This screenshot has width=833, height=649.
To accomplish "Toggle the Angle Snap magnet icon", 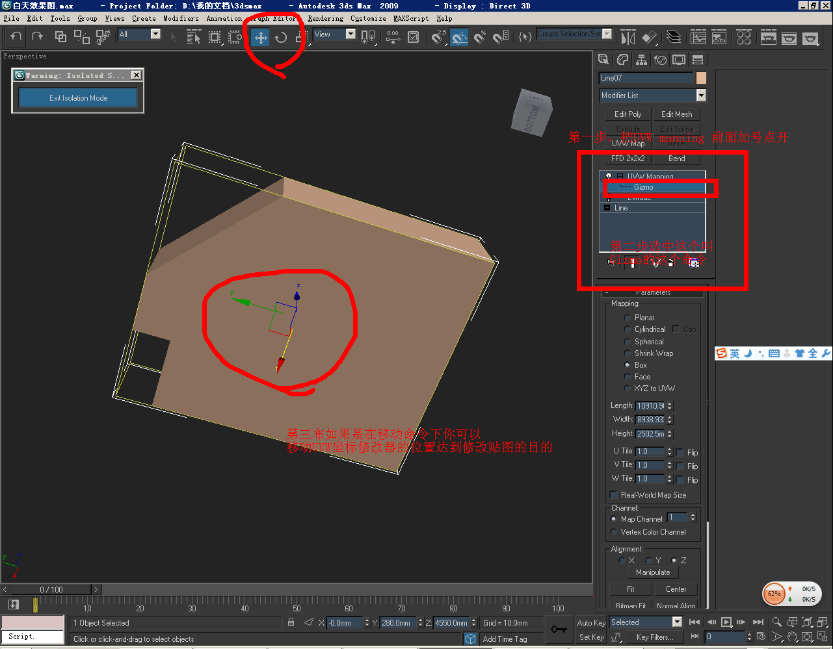I will [x=459, y=38].
